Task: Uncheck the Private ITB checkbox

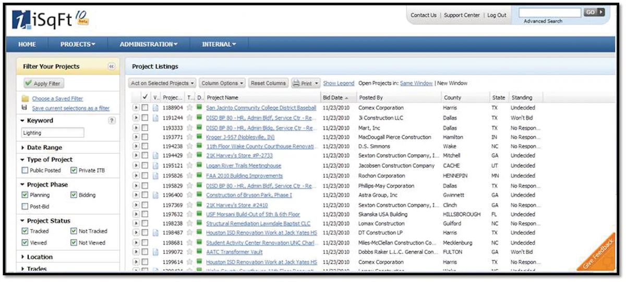Action: (x=74, y=170)
